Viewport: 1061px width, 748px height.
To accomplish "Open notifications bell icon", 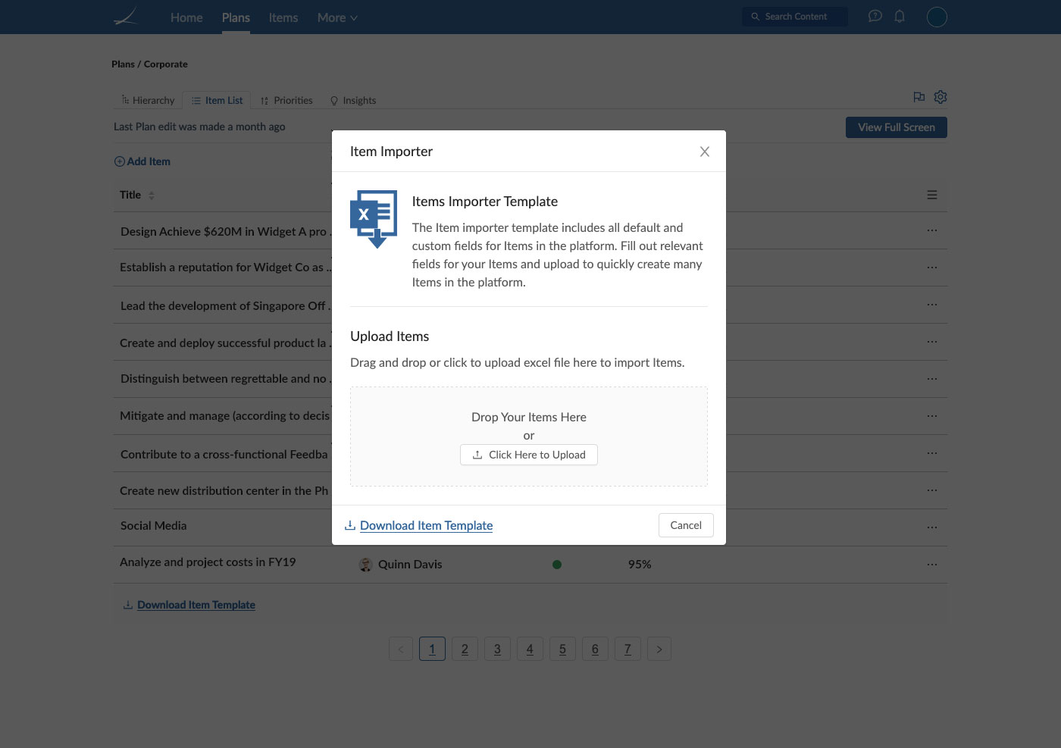I will point(900,16).
